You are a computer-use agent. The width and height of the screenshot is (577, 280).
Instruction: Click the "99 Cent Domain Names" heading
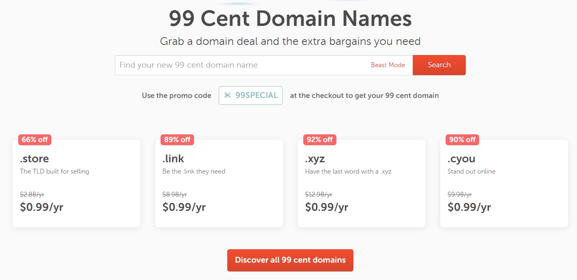tap(290, 19)
